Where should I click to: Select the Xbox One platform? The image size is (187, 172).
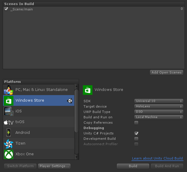39,154
